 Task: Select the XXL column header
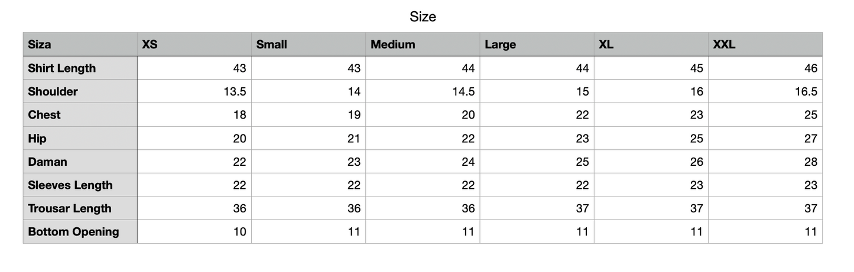(x=765, y=44)
